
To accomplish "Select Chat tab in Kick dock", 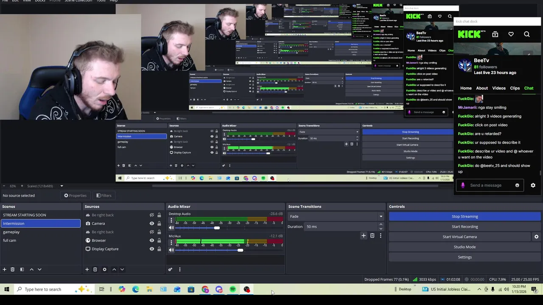I will [529, 88].
